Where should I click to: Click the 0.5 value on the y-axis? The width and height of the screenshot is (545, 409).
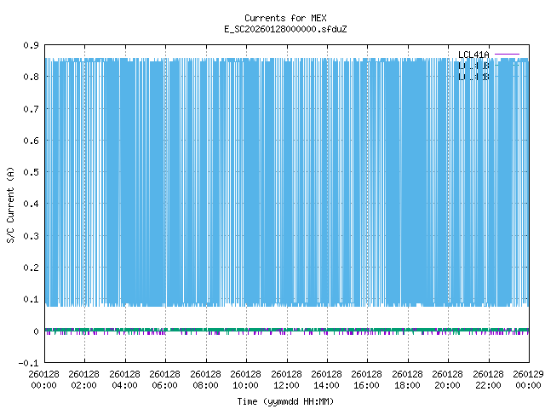point(29,172)
